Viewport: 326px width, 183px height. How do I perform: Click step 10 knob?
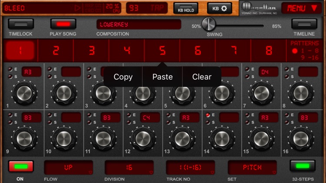click(63, 139)
